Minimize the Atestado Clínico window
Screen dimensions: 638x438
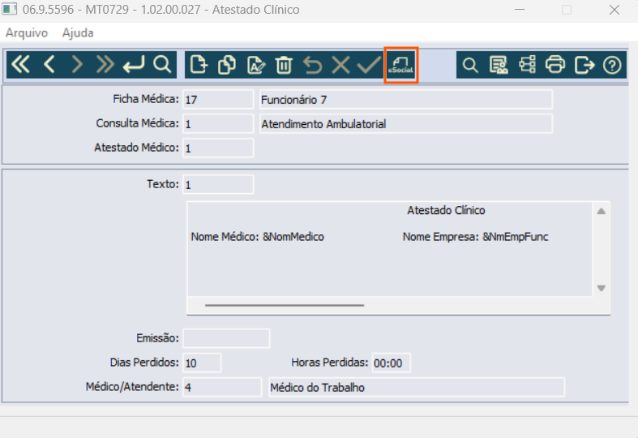tap(520, 10)
